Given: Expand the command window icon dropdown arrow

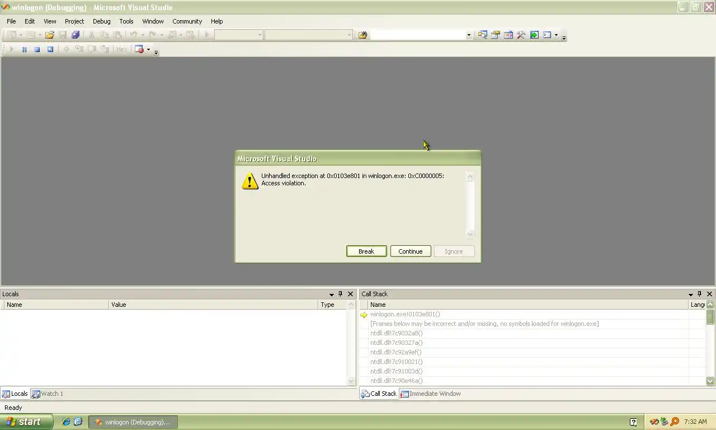Looking at the screenshot, I should 556,35.
